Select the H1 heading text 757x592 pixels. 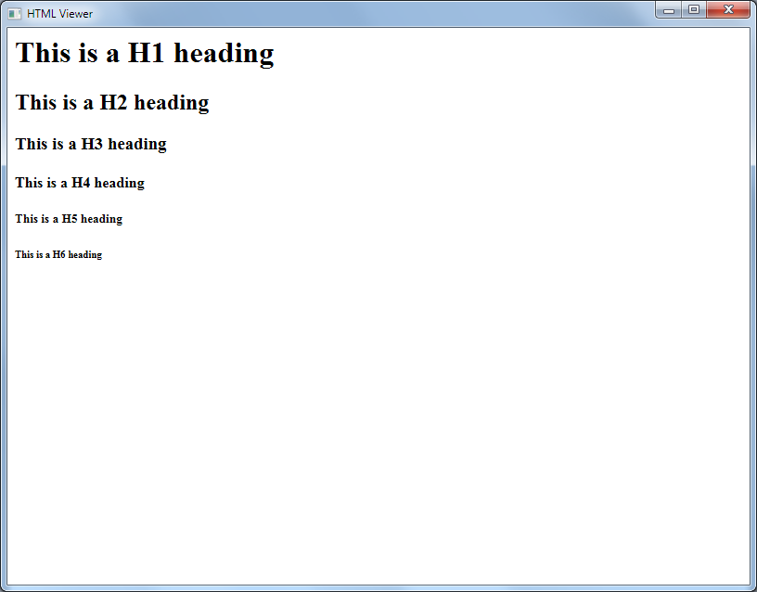145,53
